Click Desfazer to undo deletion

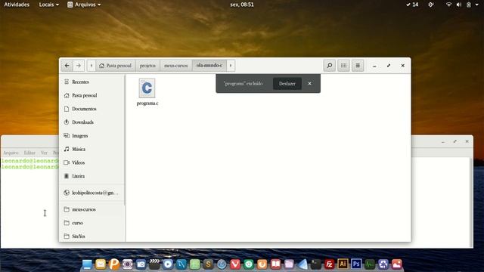(x=287, y=84)
